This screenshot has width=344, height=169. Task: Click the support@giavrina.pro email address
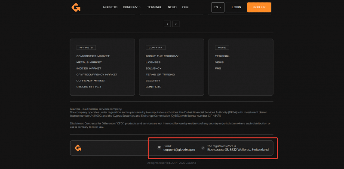[179, 150]
